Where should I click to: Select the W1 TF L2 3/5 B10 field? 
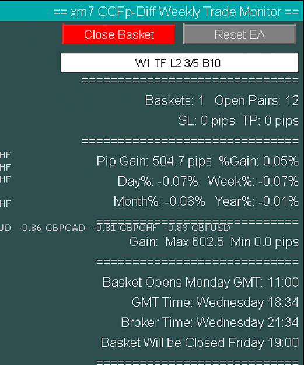click(179, 62)
